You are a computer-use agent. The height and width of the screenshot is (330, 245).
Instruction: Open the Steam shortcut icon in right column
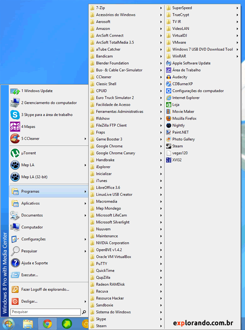pos(169,146)
